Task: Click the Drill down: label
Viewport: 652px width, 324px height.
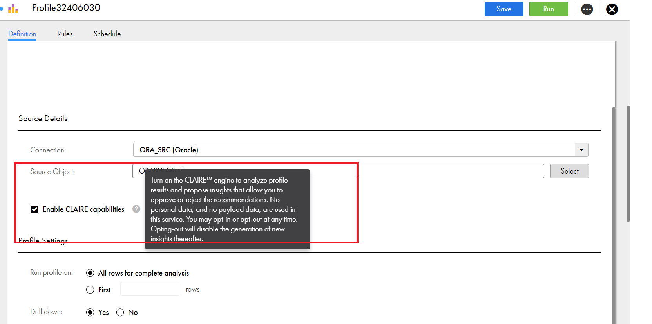Action: pyautogui.click(x=46, y=312)
